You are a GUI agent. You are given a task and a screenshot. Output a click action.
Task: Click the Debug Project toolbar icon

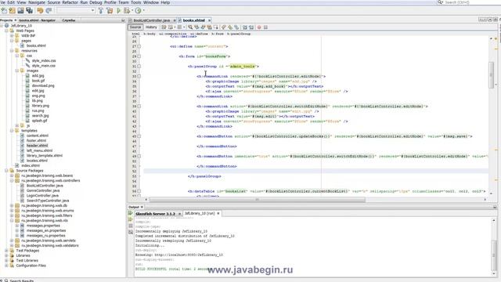click(127, 10)
